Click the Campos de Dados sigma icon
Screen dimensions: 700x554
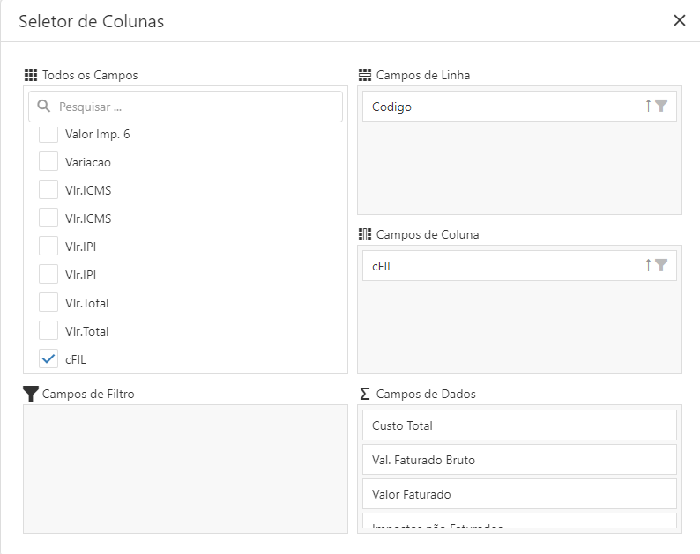[x=365, y=394]
